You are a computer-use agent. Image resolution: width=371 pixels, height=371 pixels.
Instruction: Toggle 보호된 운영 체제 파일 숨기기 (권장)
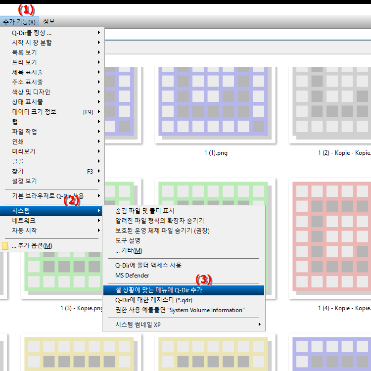point(184,231)
